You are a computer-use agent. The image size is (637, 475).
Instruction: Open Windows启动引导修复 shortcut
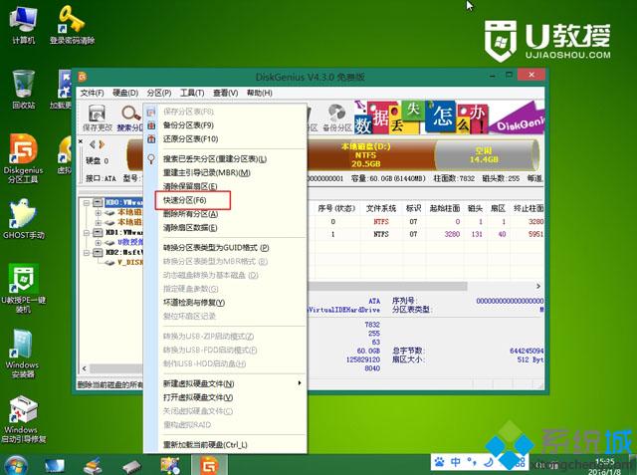click(x=23, y=420)
